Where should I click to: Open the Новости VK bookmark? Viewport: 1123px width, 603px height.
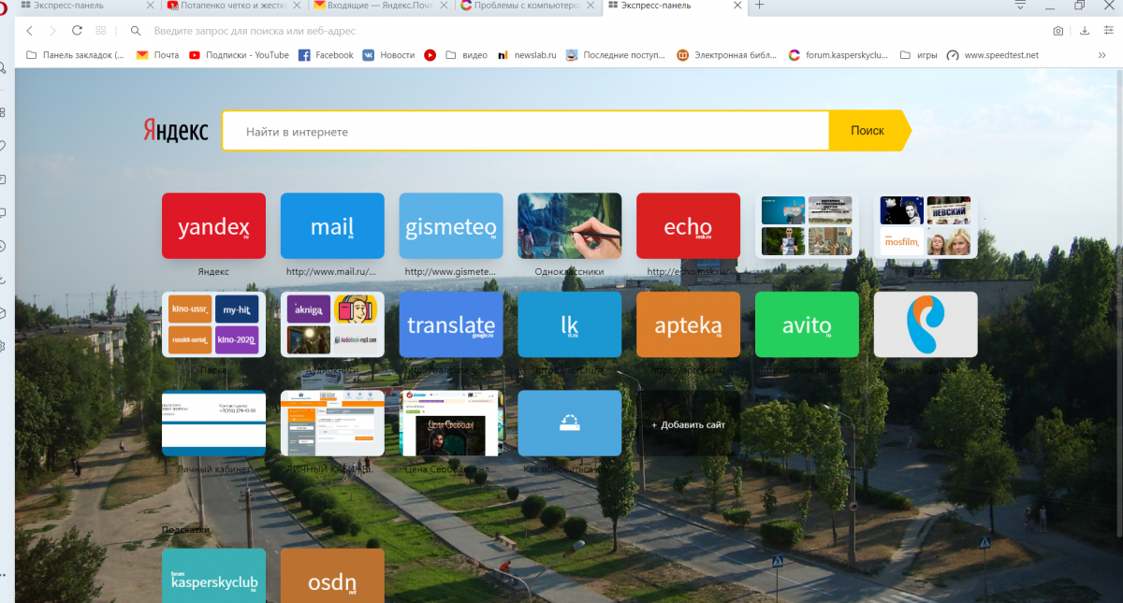pyautogui.click(x=388, y=55)
